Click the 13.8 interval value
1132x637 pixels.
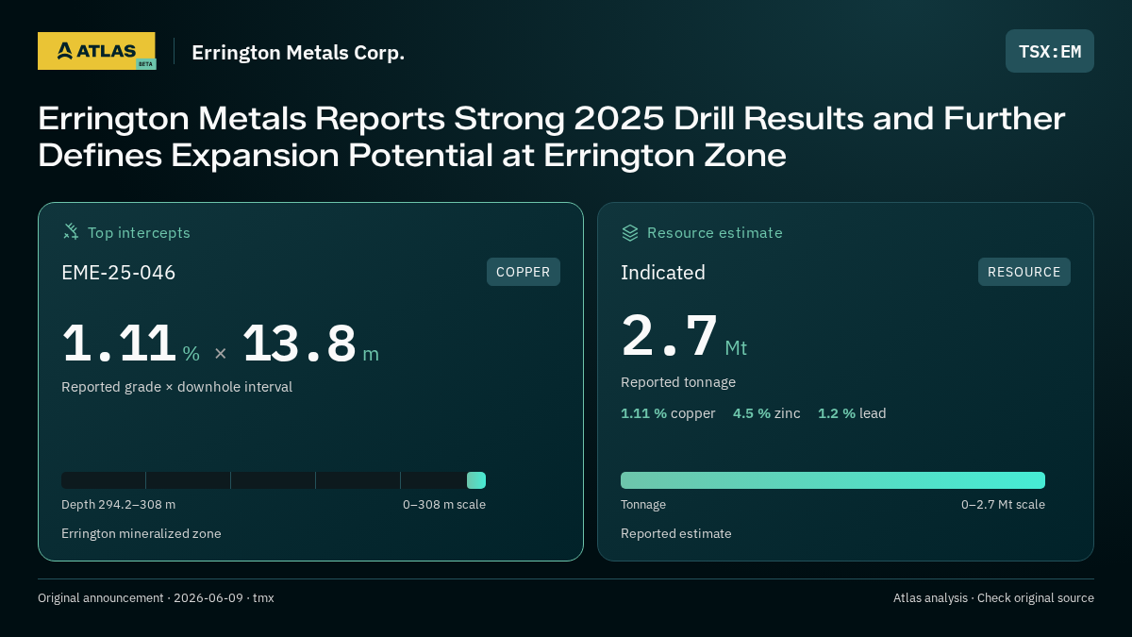300,344
